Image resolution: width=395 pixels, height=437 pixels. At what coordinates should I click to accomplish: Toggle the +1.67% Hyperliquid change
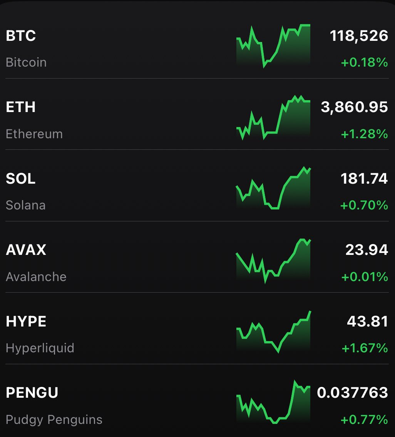tap(365, 348)
